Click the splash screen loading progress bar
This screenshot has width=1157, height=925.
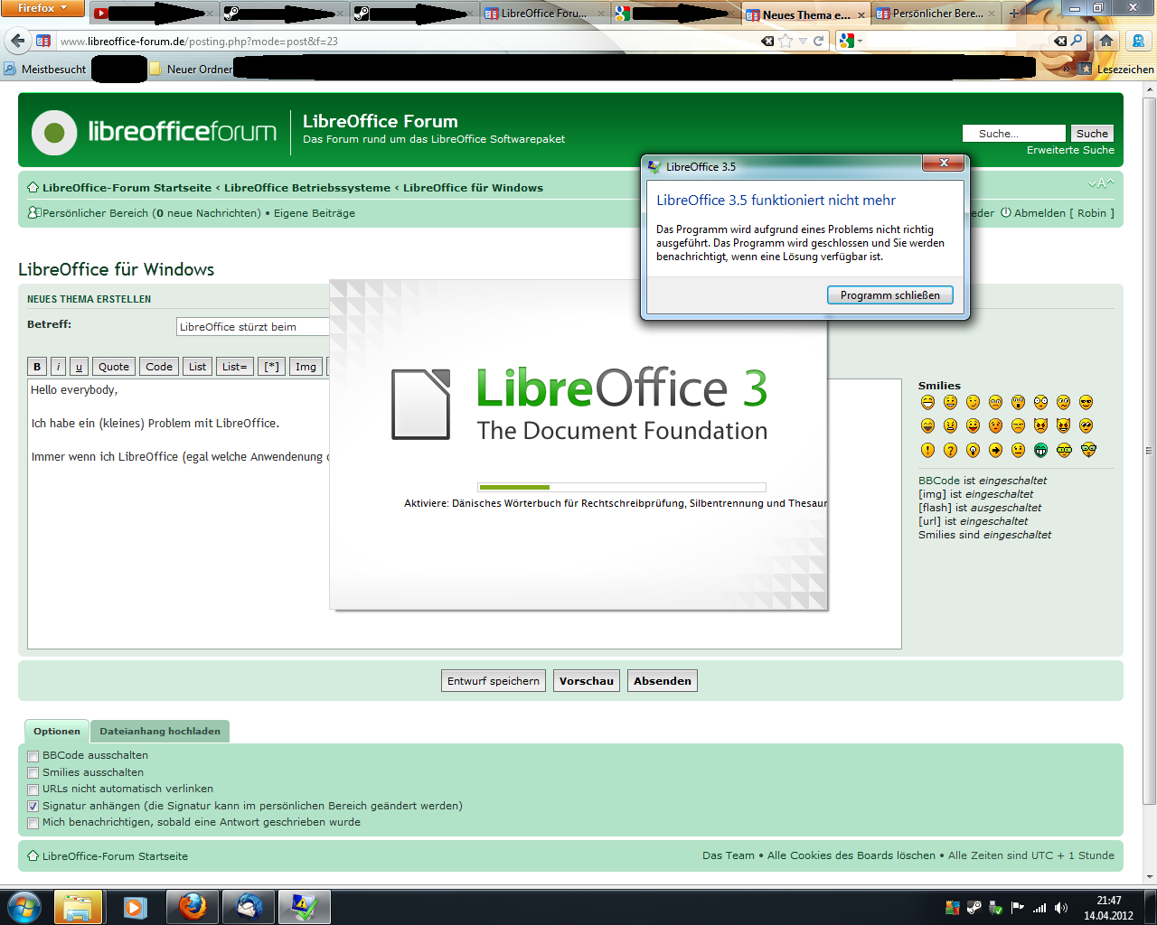click(622, 488)
